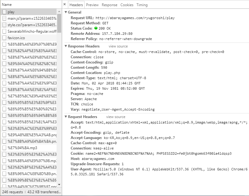Viewport: 249px width, 196px height.
Task: Open the Response tab
Action: click(109, 5)
